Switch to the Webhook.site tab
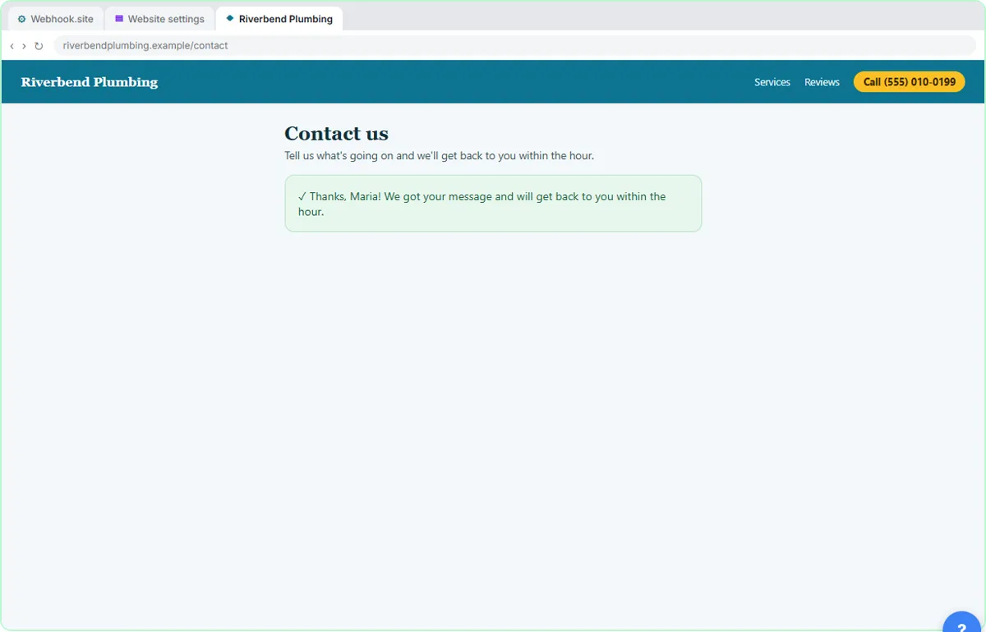The image size is (986, 632). [55, 19]
